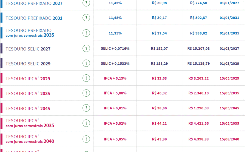Click minimum investment R$ 46,92
This screenshot has width=245, height=152.
[x=159, y=93]
